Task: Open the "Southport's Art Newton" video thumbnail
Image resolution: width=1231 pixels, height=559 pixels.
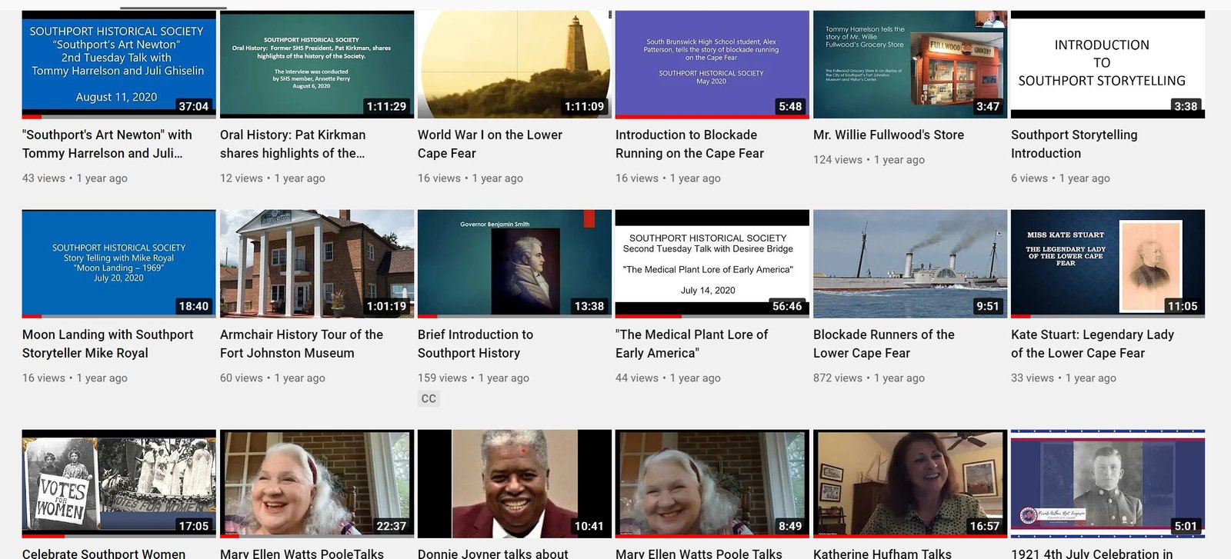Action: coord(118,65)
